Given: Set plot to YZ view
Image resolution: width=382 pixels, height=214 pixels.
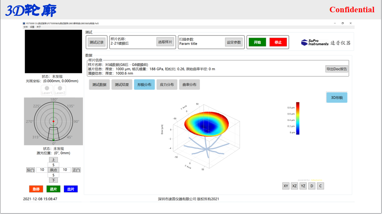Looking at the screenshot, I should click(x=303, y=186).
